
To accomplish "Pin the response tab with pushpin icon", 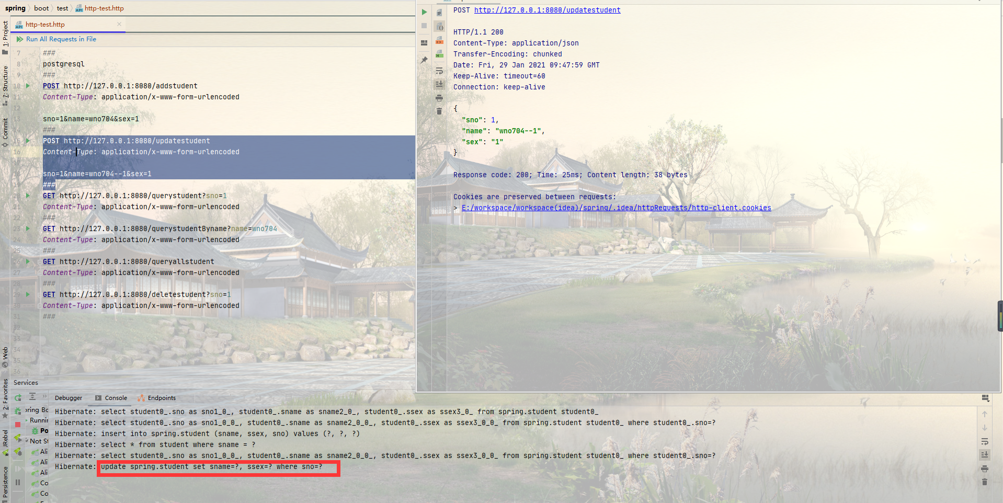I will tap(424, 60).
